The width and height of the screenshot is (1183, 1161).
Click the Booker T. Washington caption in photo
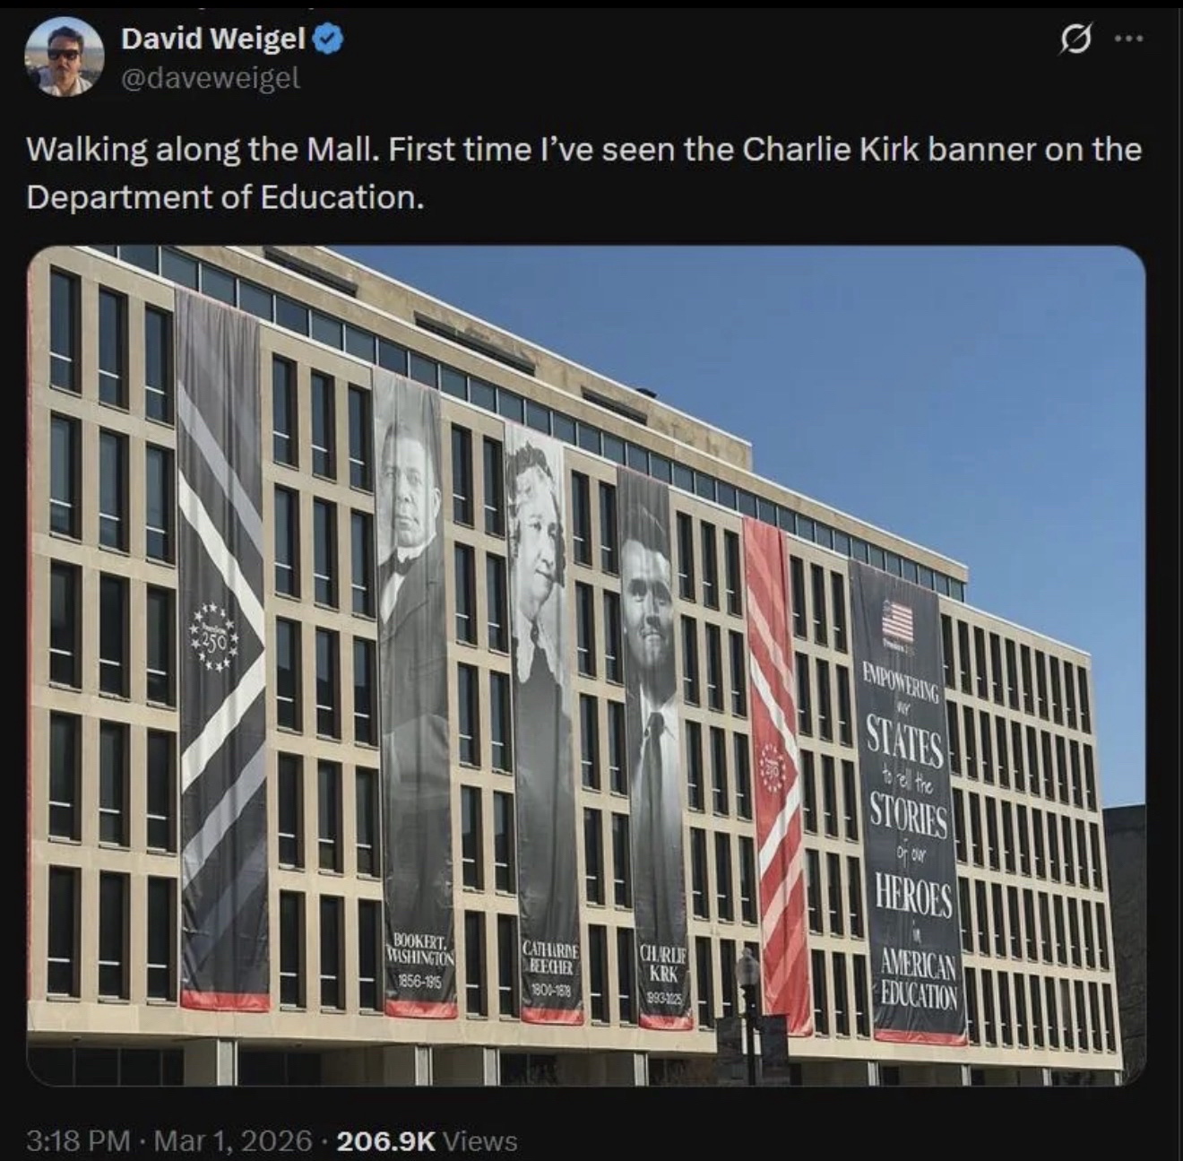pyautogui.click(x=419, y=961)
